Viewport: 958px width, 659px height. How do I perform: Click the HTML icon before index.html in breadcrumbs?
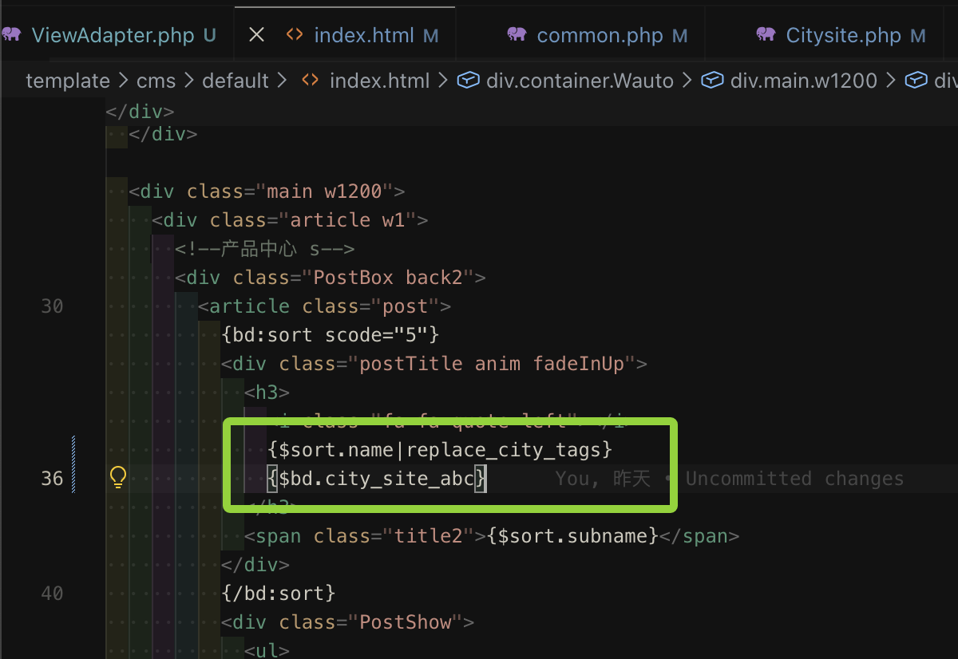coord(310,80)
